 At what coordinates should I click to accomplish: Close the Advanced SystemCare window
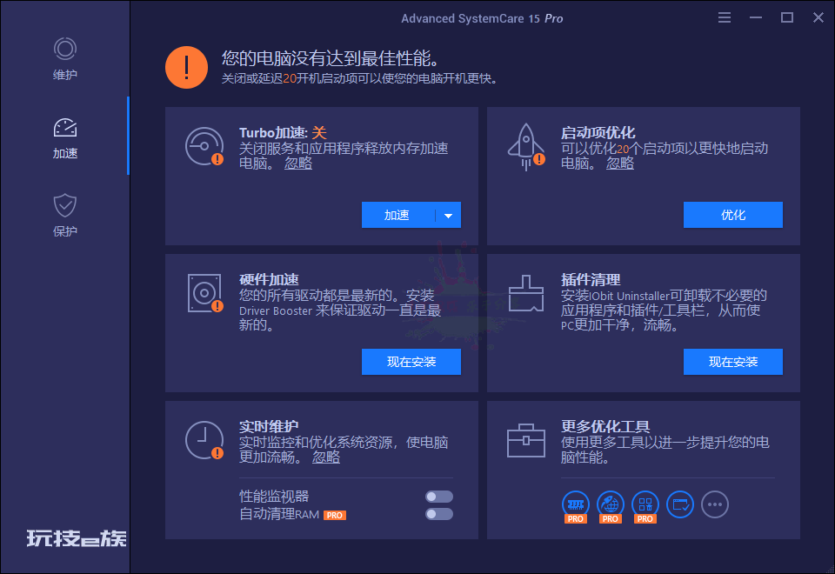pyautogui.click(x=818, y=17)
